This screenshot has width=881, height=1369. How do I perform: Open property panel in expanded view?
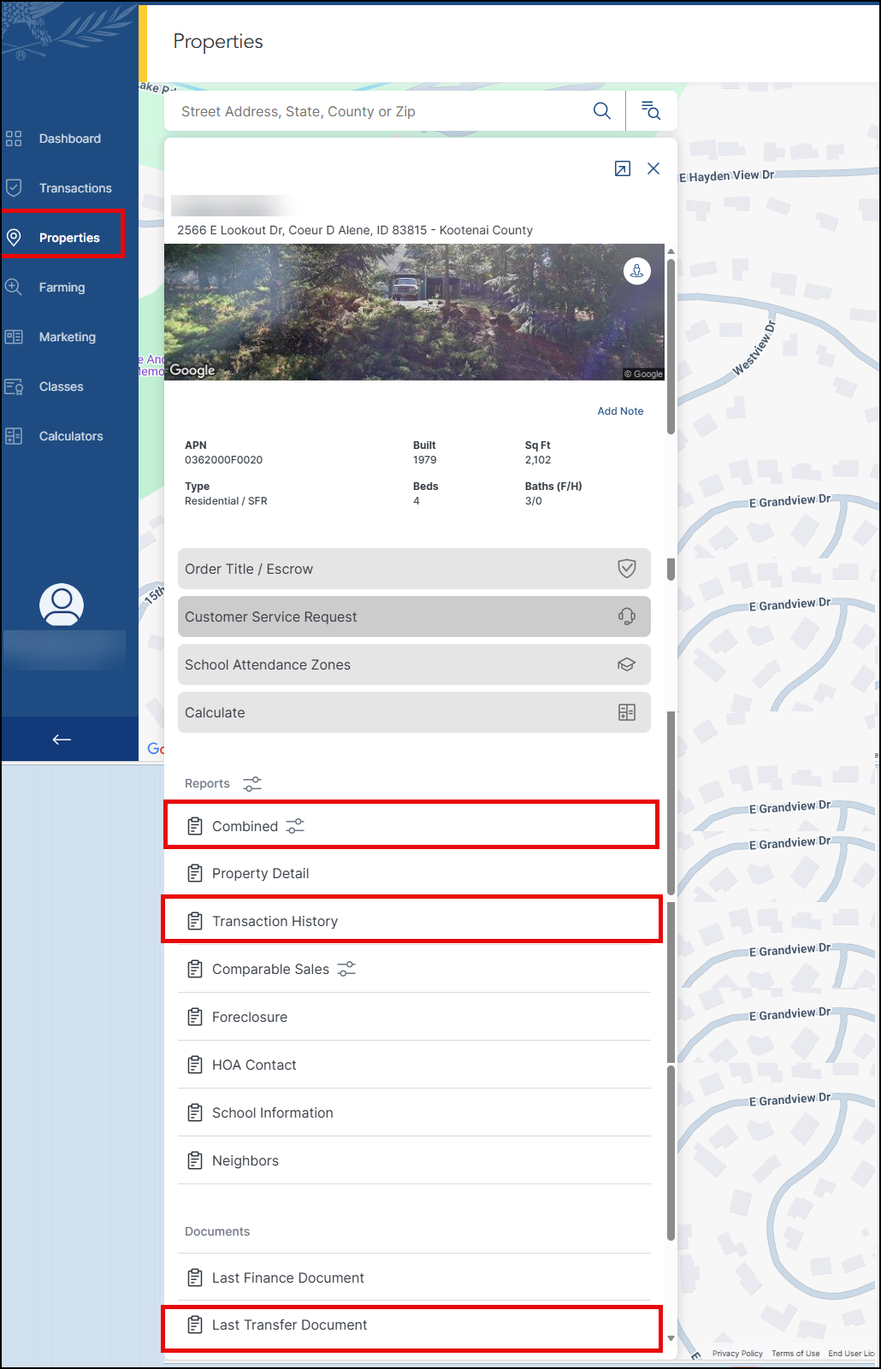tap(623, 168)
